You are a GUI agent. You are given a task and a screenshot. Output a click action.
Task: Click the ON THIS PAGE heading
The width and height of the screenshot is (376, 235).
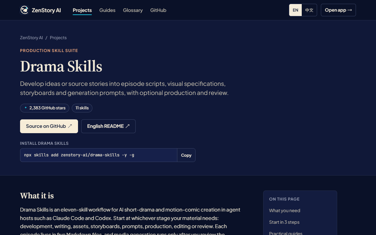(284, 199)
